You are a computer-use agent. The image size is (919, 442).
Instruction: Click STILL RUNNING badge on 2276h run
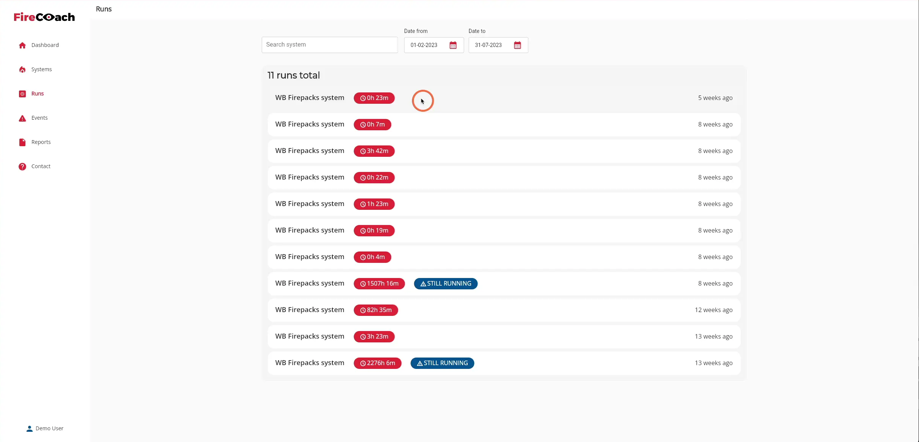442,363
